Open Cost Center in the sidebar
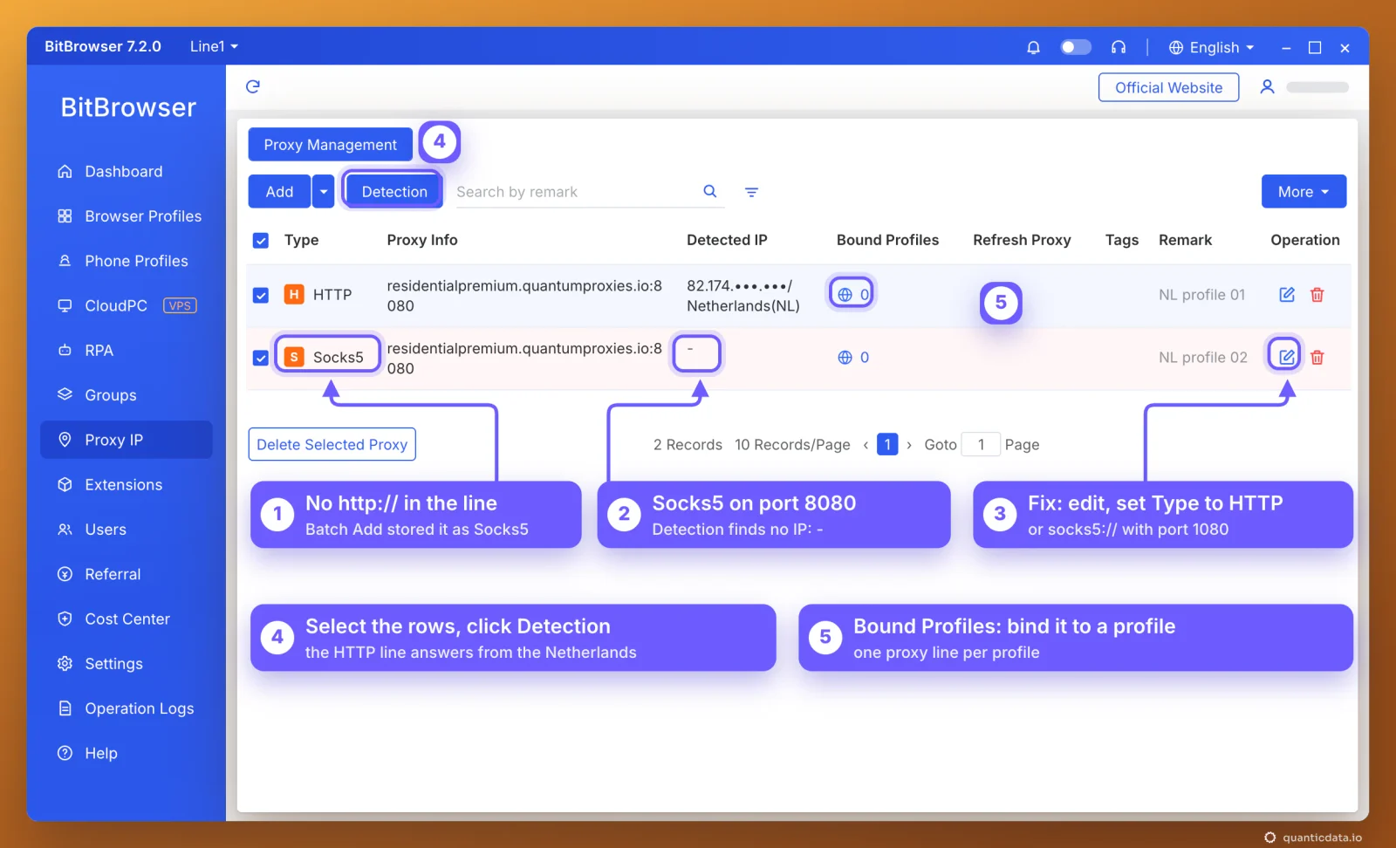The height and width of the screenshot is (848, 1396). coord(127,619)
